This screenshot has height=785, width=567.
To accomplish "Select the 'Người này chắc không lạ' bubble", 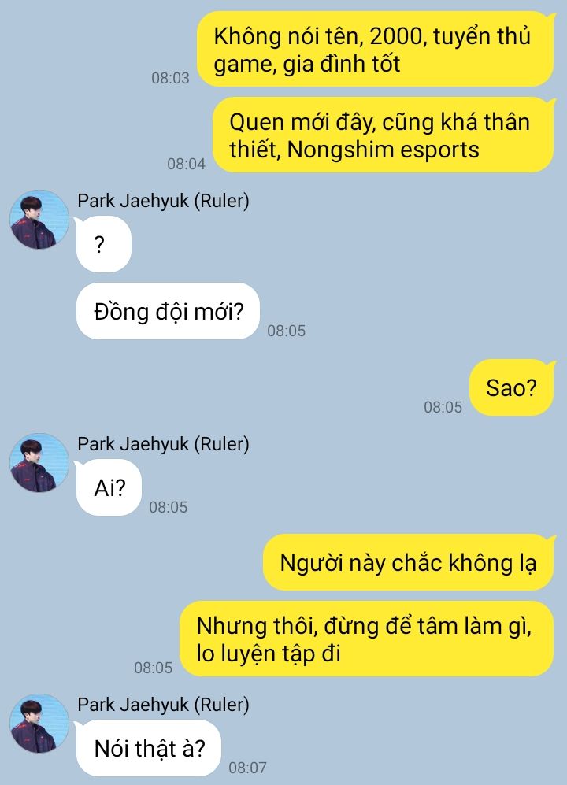I will [x=409, y=562].
